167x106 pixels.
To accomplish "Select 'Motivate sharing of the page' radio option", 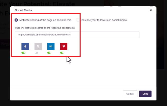I will click(x=16, y=20).
